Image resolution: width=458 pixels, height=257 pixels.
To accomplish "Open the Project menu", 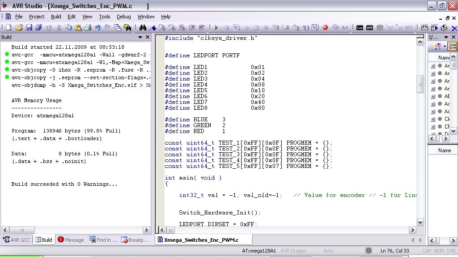I will coord(37,17).
